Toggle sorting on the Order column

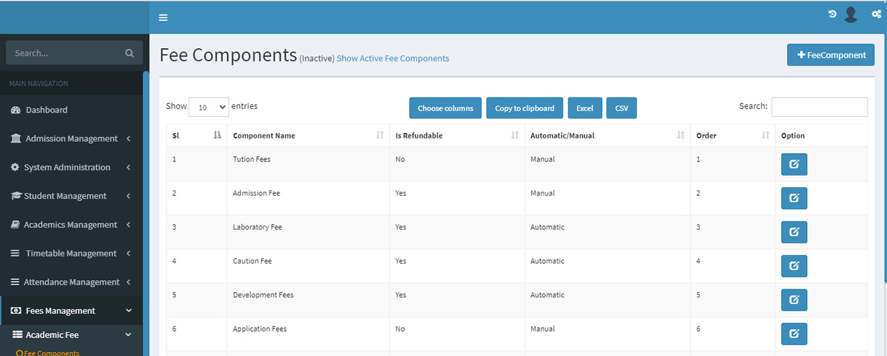732,135
